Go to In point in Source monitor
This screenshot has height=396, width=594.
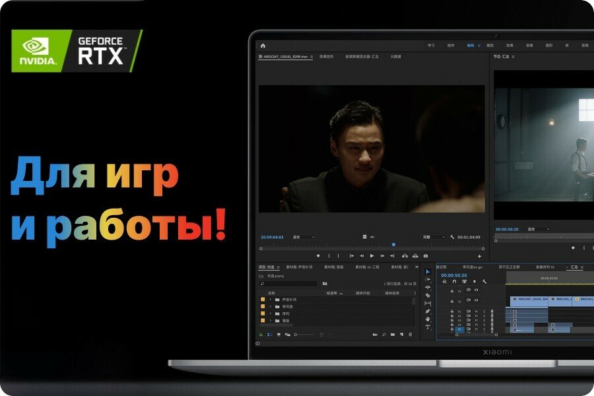click(x=352, y=256)
